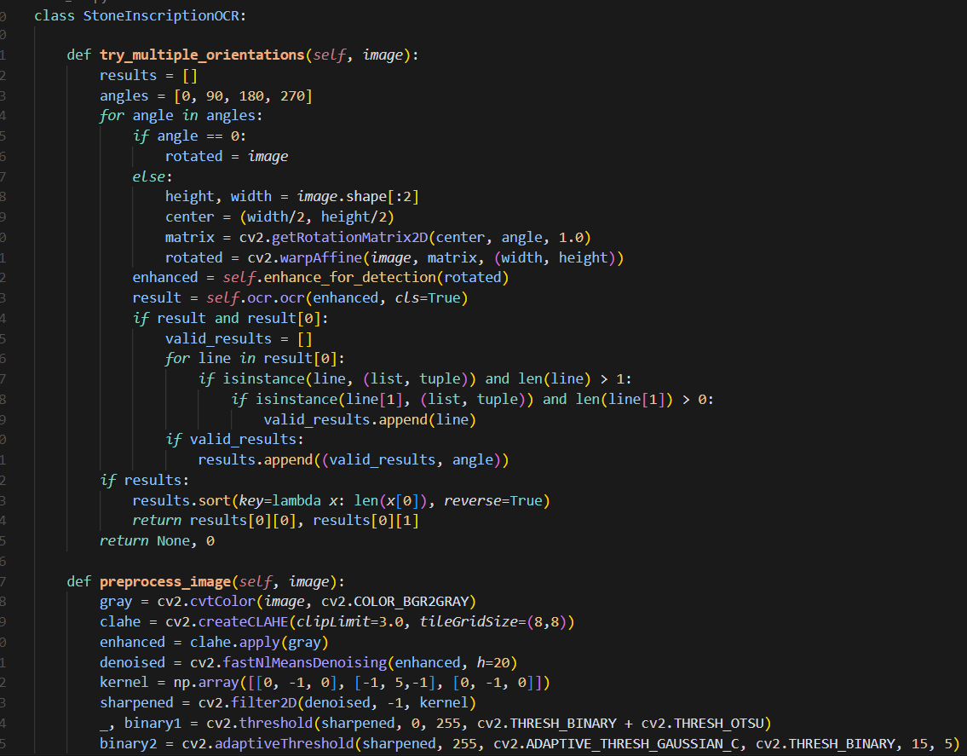Click 'return results[0][0], results[0][1]' line
The image size is (967, 756).
[276, 520]
